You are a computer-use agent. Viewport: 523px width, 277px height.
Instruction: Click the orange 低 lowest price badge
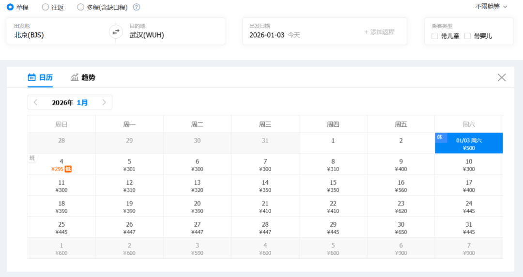pos(68,169)
